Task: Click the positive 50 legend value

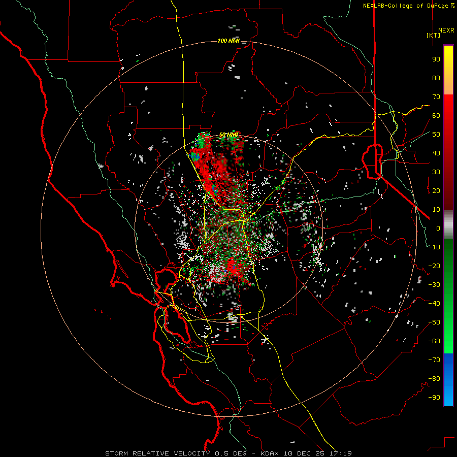Action: pyautogui.click(x=436, y=135)
